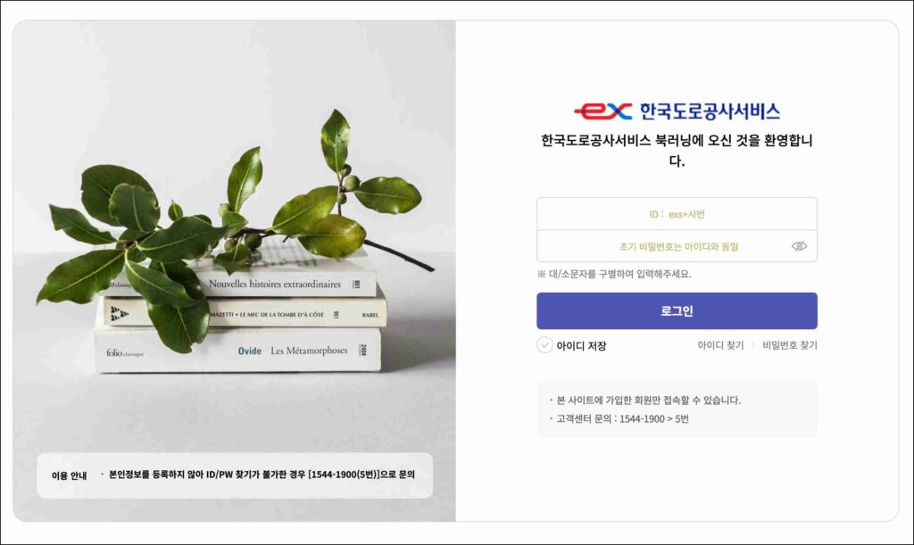Viewport: 914px width, 545px height.
Task: Focus the 초기 비밀번호 password field
Action: [677, 246]
